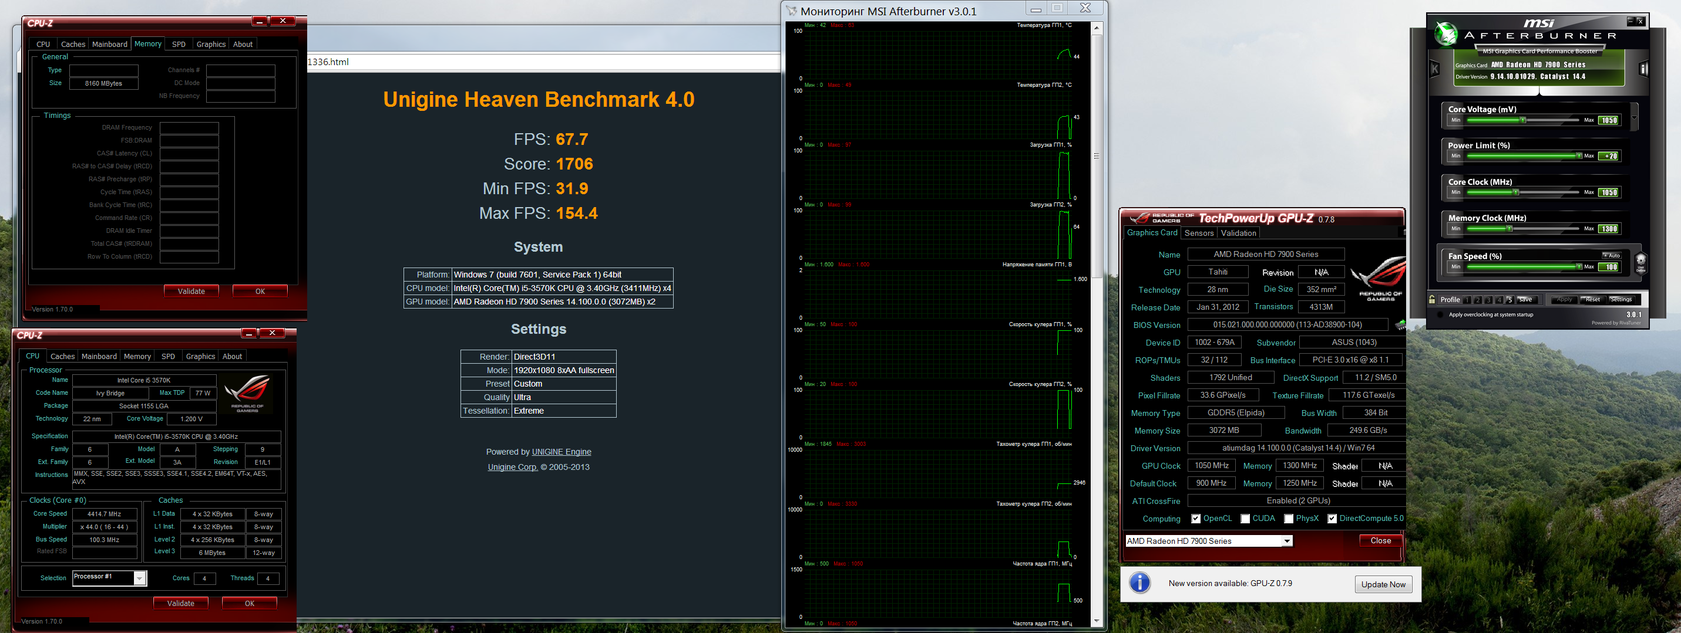Click the Memory Clock value field 1300
The height and width of the screenshot is (633, 1681).
[x=1609, y=229]
